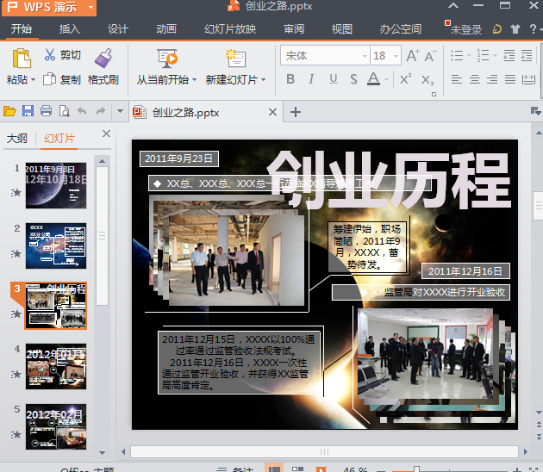Activate the Format Painter brush
The image size is (543, 472).
pos(103,58)
